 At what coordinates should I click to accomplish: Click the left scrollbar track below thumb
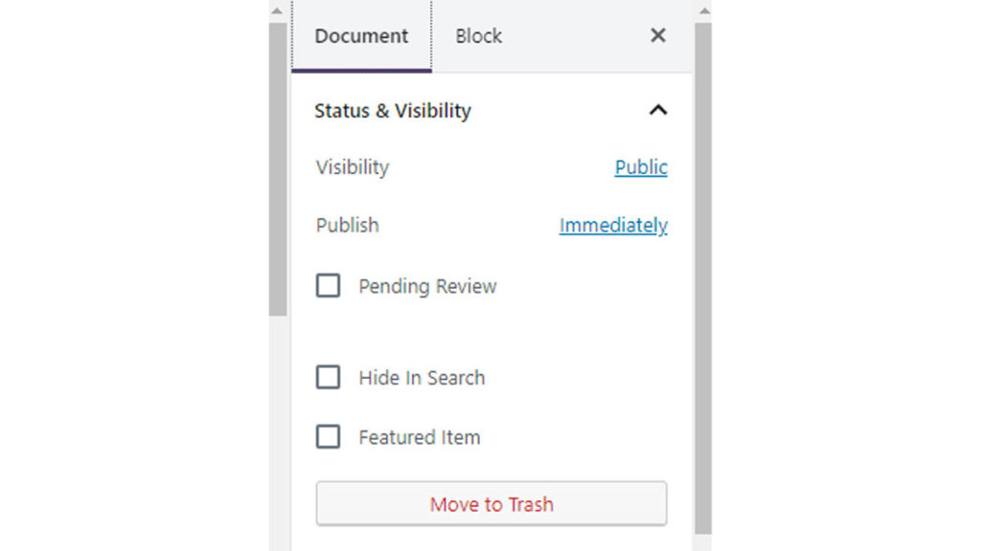[x=278, y=430]
